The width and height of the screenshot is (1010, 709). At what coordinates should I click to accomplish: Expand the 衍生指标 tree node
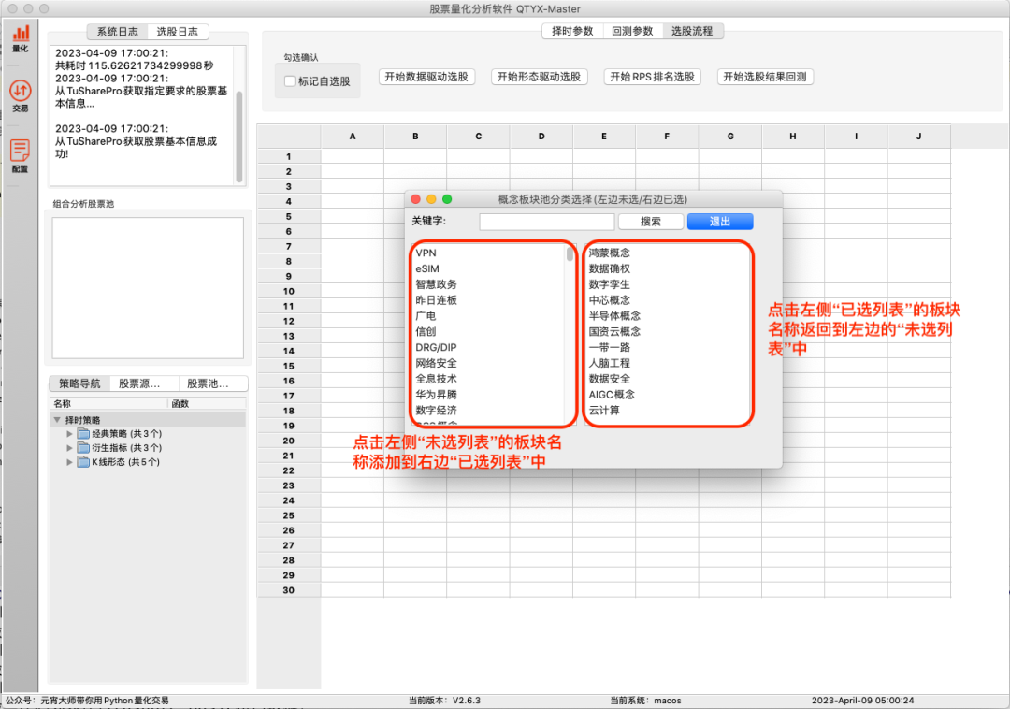pos(69,448)
